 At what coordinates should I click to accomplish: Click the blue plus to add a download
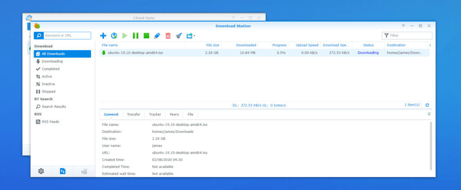(x=103, y=35)
